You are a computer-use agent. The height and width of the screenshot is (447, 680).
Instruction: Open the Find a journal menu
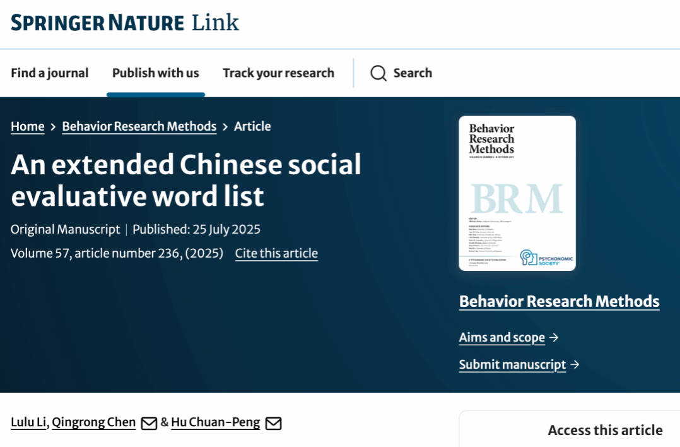(49, 73)
